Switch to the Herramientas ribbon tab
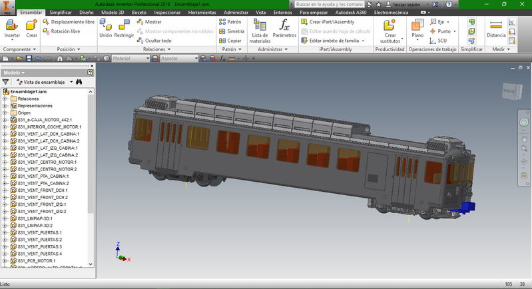The image size is (532, 289). tap(202, 12)
